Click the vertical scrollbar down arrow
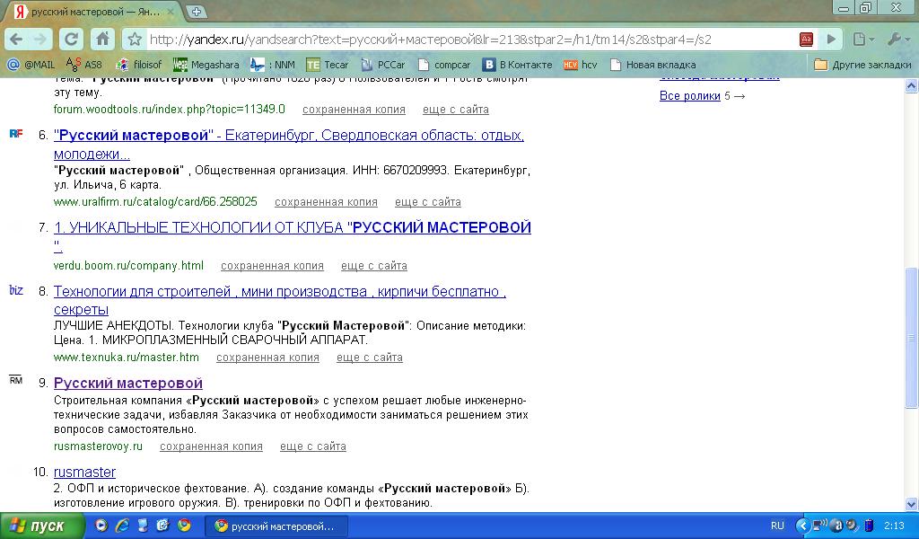The width and height of the screenshot is (919, 539). click(911, 505)
